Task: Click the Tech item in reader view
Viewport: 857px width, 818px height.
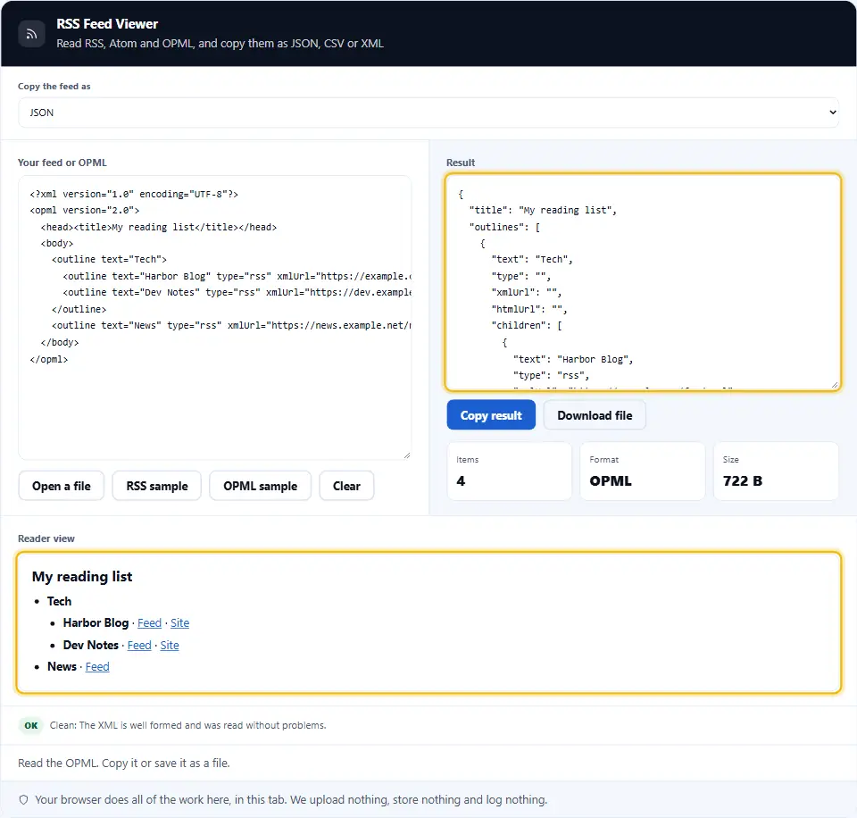Action: 59,601
